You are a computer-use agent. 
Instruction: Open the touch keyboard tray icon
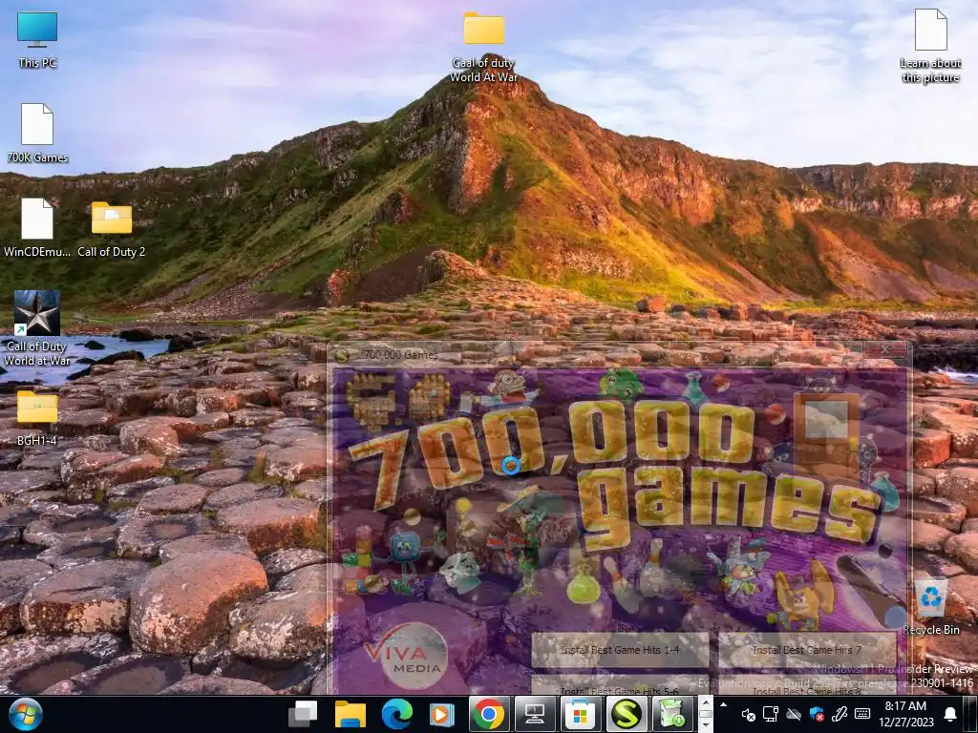(x=862, y=714)
